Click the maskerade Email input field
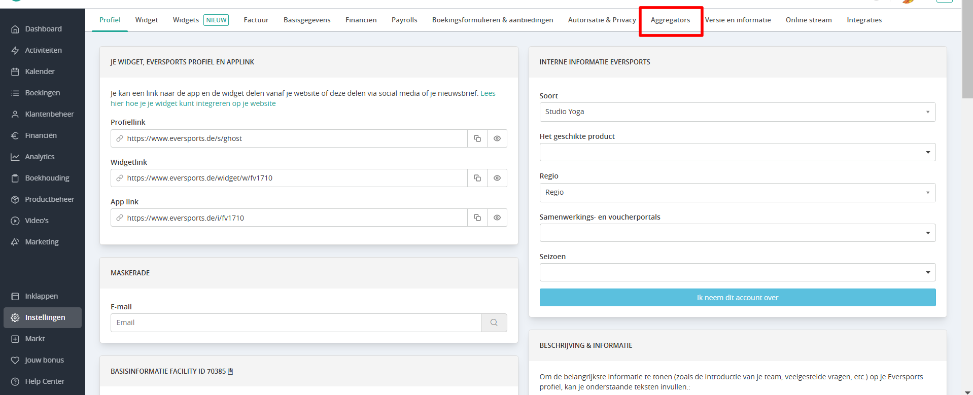Image resolution: width=973 pixels, height=395 pixels. click(x=296, y=322)
